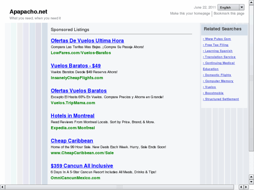This screenshot has width=254, height=190.
Task: Select 'Vuelos' related search
Action: tap(209, 87)
